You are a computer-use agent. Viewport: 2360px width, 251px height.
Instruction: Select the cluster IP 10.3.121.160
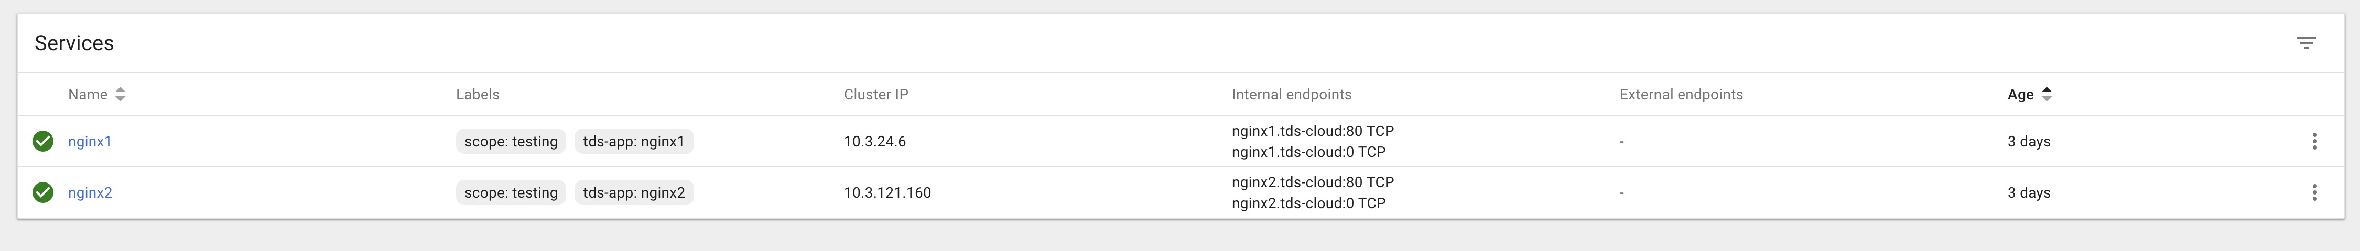tap(887, 192)
